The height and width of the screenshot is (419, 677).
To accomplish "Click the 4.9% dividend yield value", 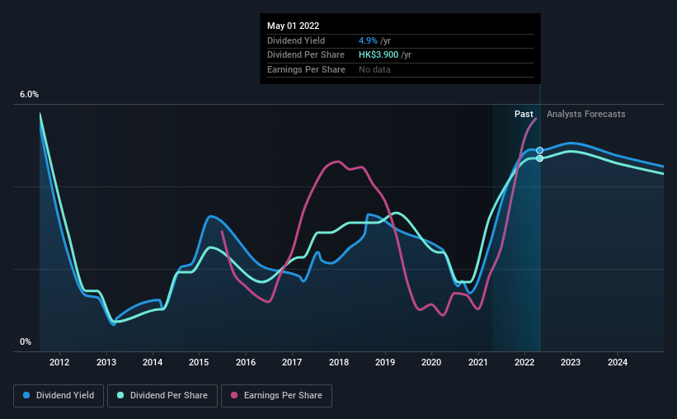I will point(368,40).
